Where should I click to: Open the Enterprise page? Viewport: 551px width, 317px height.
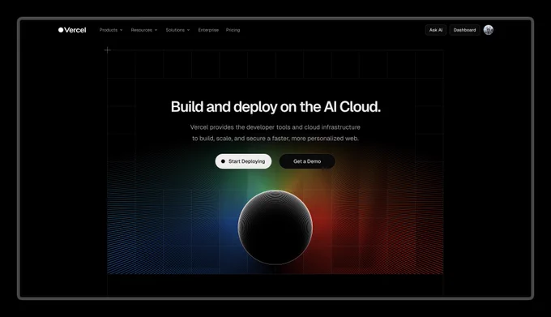tap(208, 30)
